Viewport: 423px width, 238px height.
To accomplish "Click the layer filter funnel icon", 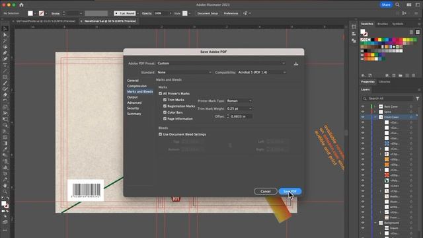I will [x=418, y=99].
